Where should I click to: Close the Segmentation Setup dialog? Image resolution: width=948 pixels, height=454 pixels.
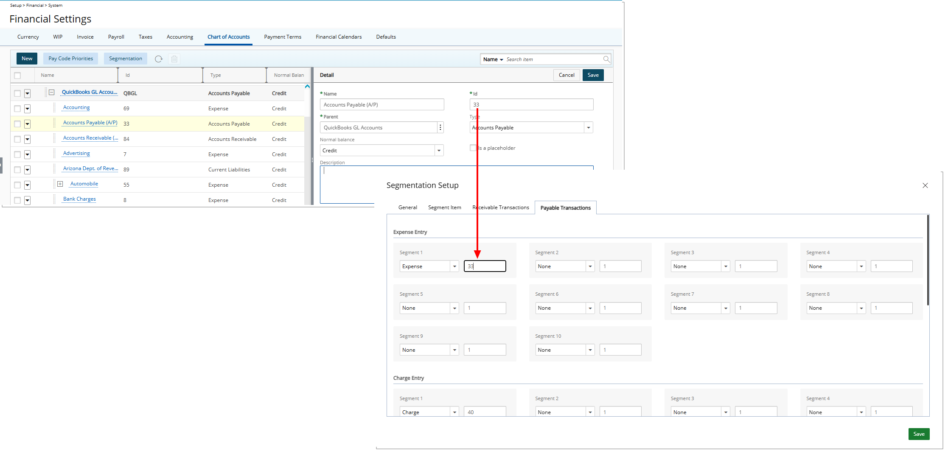tap(925, 185)
